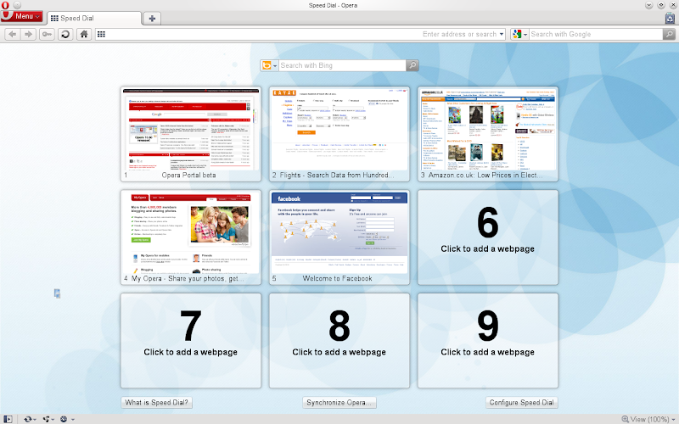
Task: Click the What is Speed Dial? button
Action: click(156, 402)
